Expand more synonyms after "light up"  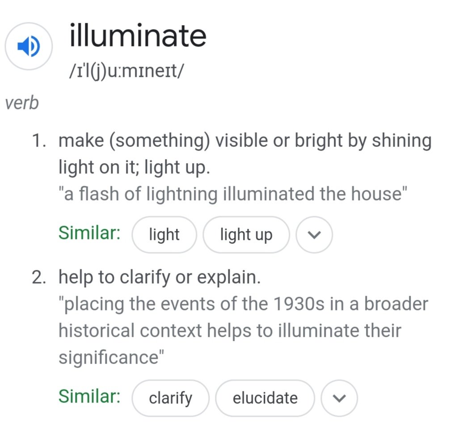click(314, 235)
